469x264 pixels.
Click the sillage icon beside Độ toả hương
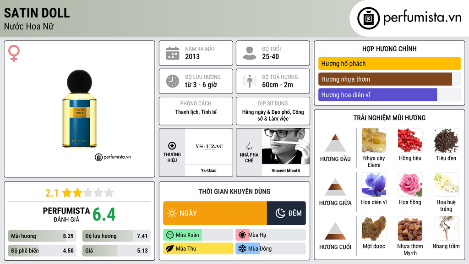[x=250, y=81]
